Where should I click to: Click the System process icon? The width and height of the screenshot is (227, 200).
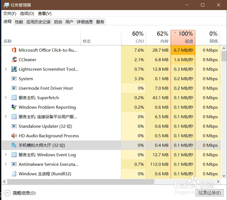(14, 79)
